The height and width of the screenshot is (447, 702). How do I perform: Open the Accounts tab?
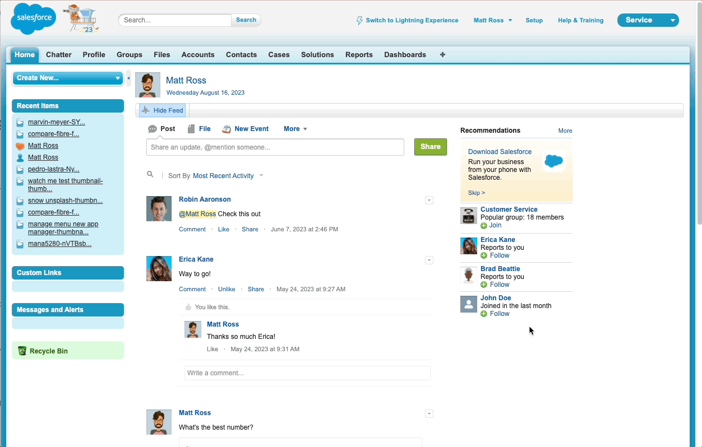pyautogui.click(x=198, y=54)
